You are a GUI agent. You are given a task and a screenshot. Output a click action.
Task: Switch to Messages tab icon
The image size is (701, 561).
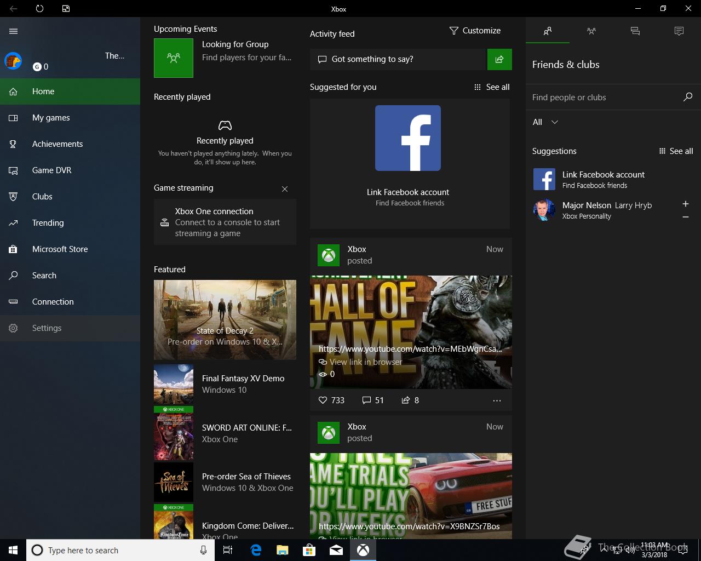pos(635,31)
